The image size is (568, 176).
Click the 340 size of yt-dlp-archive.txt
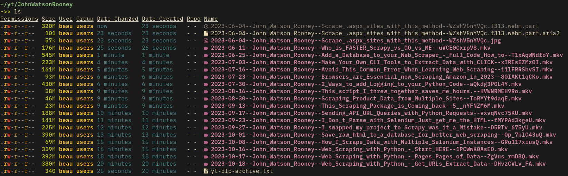click(50, 171)
